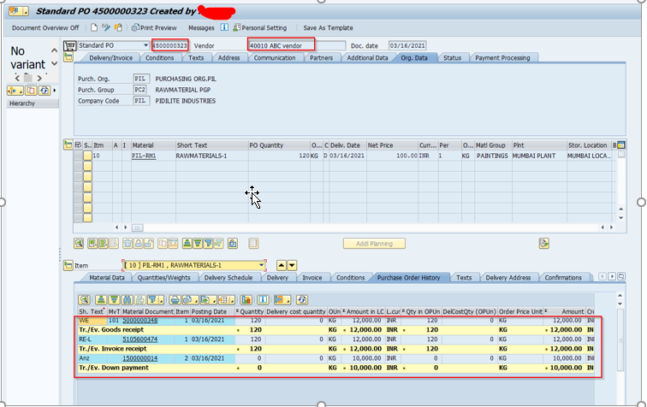
Task: Open the Partners tab
Action: tap(321, 58)
